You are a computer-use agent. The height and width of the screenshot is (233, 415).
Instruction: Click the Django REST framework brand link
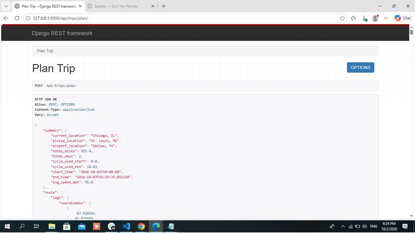pyautogui.click(x=62, y=33)
